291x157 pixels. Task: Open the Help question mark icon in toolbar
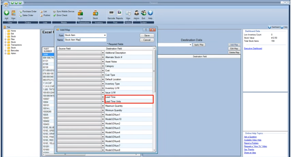point(150,13)
